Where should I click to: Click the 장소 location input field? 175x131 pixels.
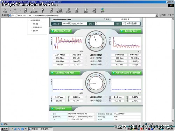coord(104,24)
